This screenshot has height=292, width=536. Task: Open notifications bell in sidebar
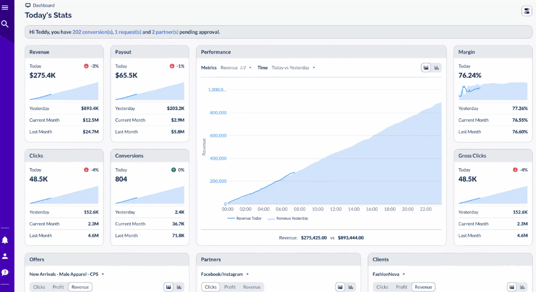coord(5,240)
